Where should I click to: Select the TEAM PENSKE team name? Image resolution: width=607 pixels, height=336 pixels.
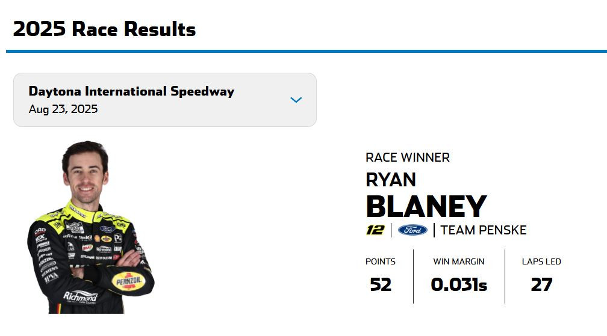click(x=483, y=230)
